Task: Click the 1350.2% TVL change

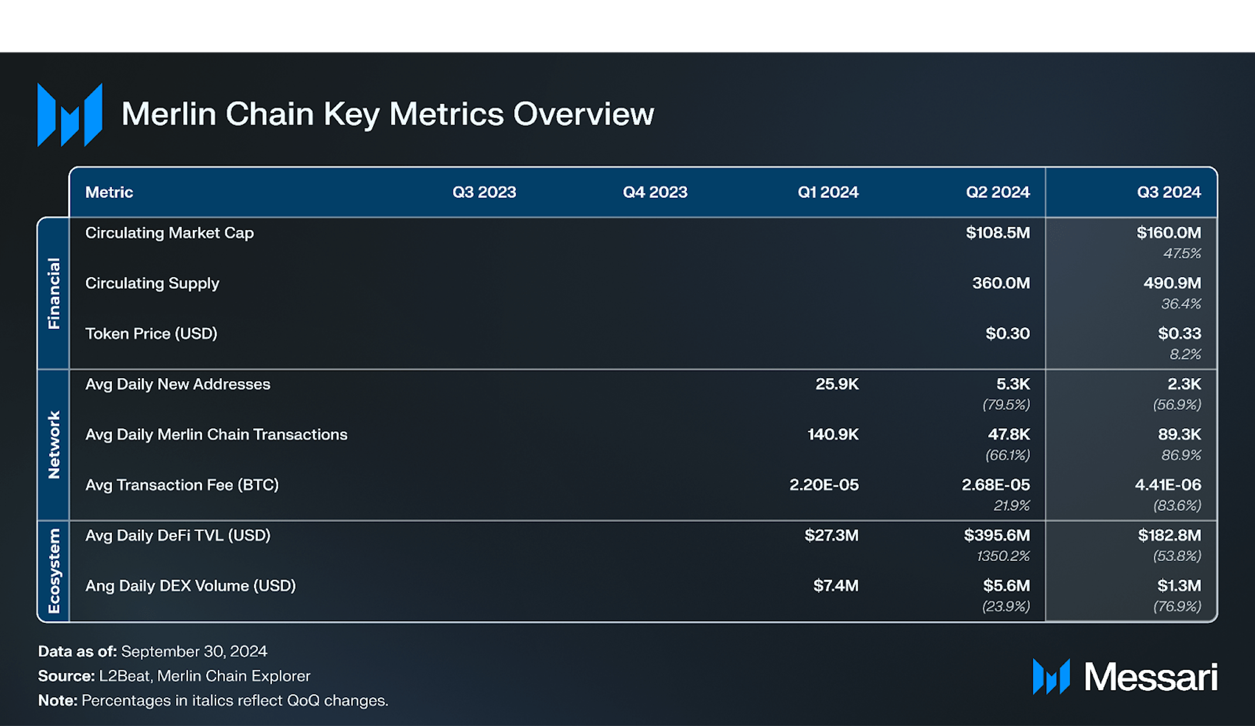Action: point(1003,556)
